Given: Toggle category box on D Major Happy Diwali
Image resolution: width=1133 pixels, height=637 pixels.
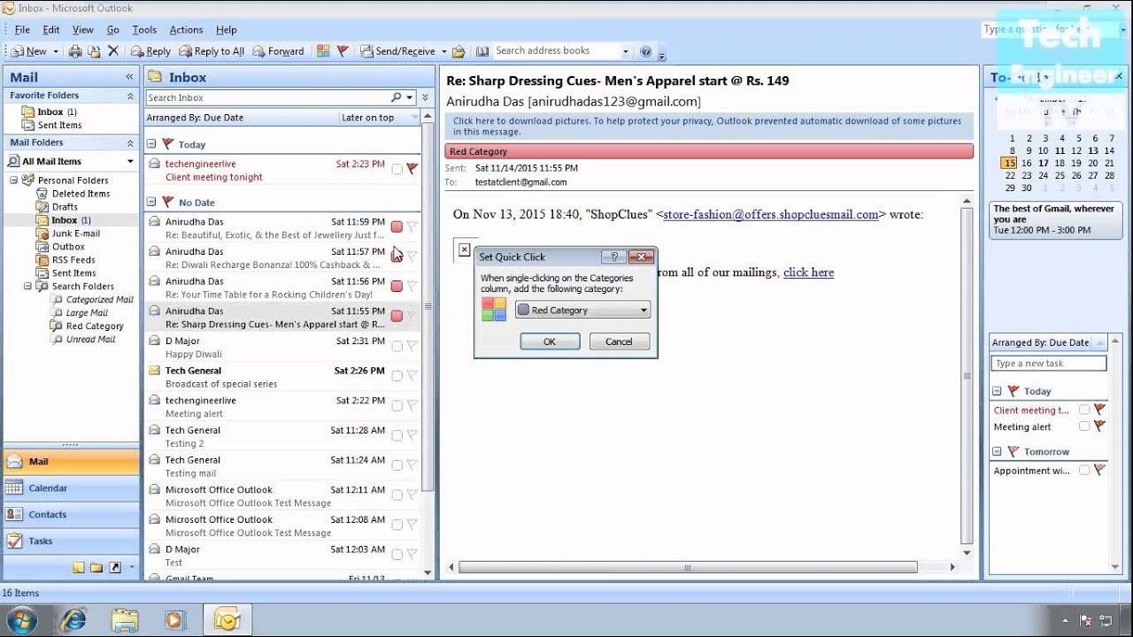Looking at the screenshot, I should [397, 346].
